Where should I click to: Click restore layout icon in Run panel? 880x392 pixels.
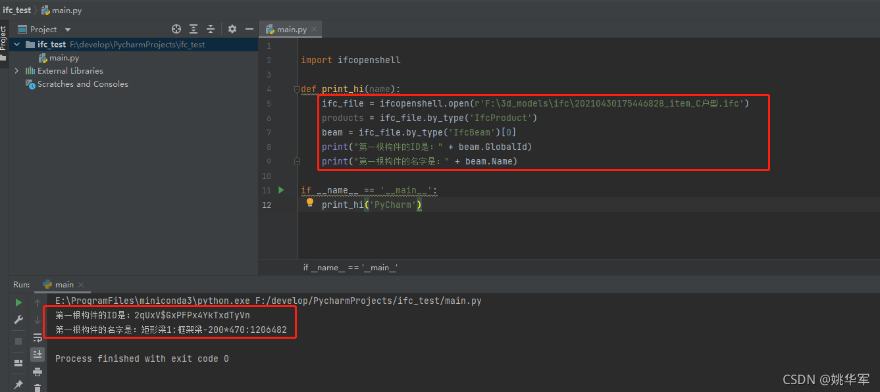18,362
